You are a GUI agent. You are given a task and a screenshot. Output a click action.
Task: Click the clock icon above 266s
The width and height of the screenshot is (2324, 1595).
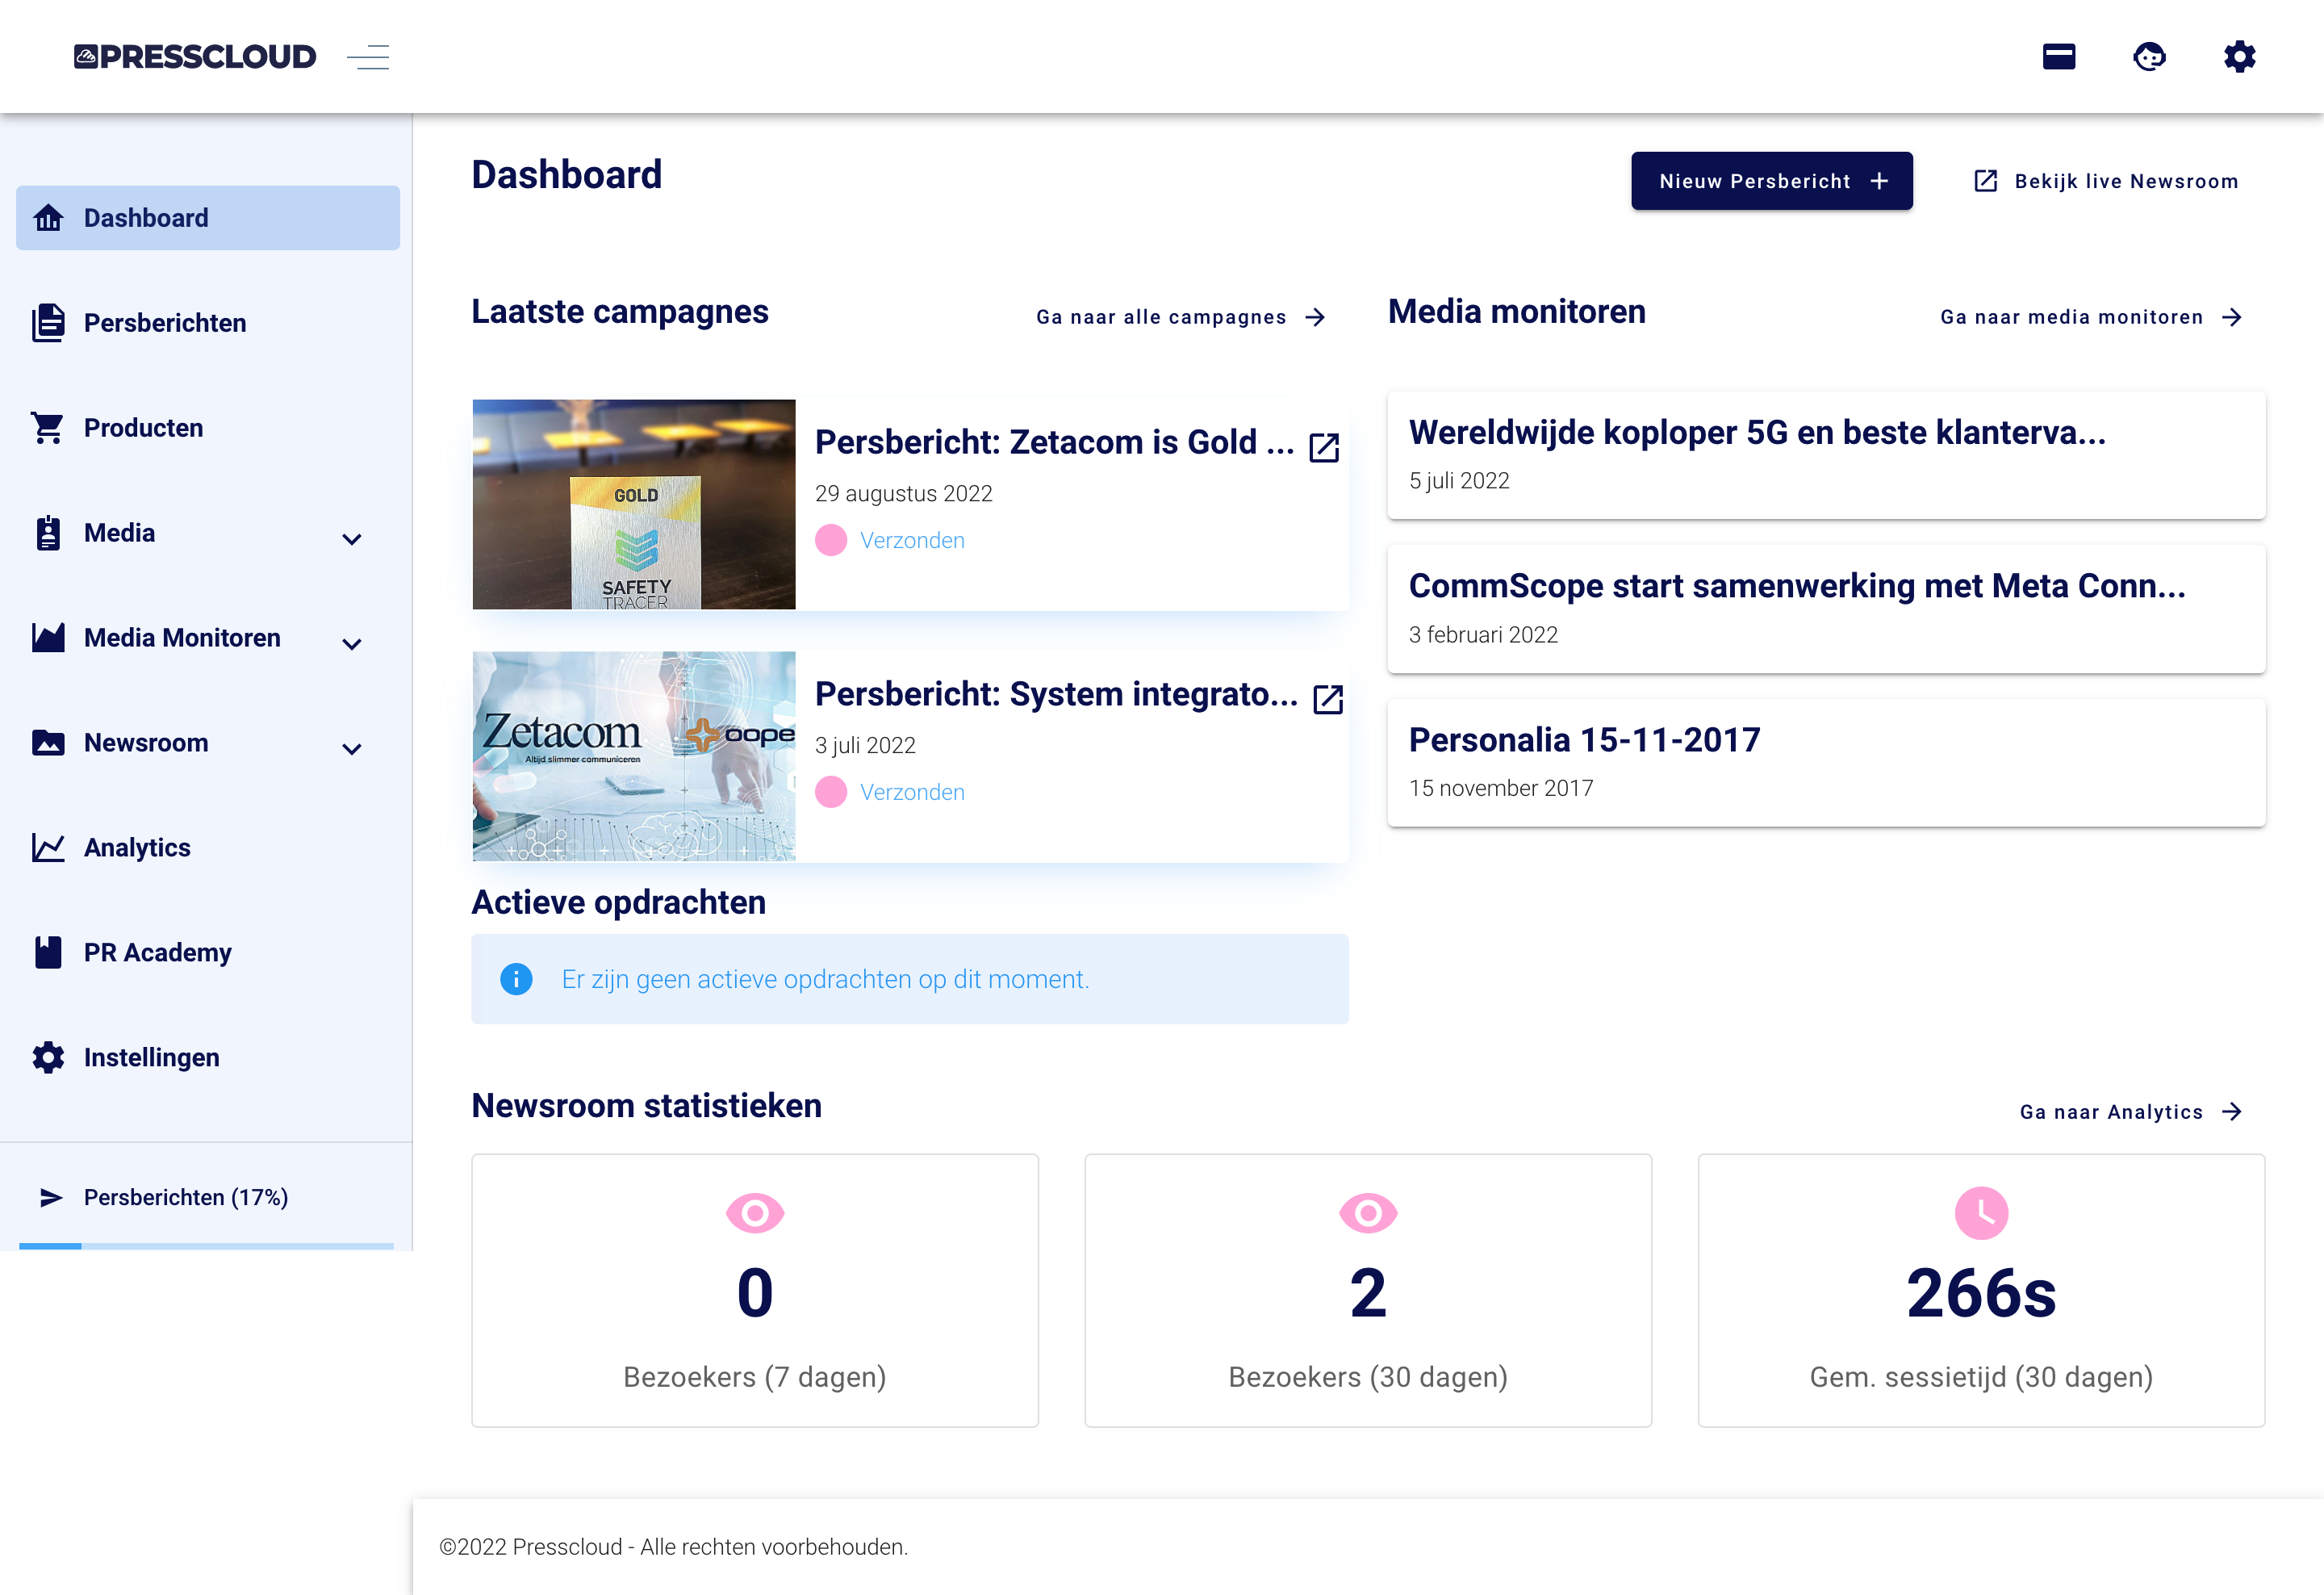coord(1980,1213)
